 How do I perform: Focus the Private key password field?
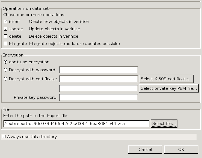[x=98, y=97]
